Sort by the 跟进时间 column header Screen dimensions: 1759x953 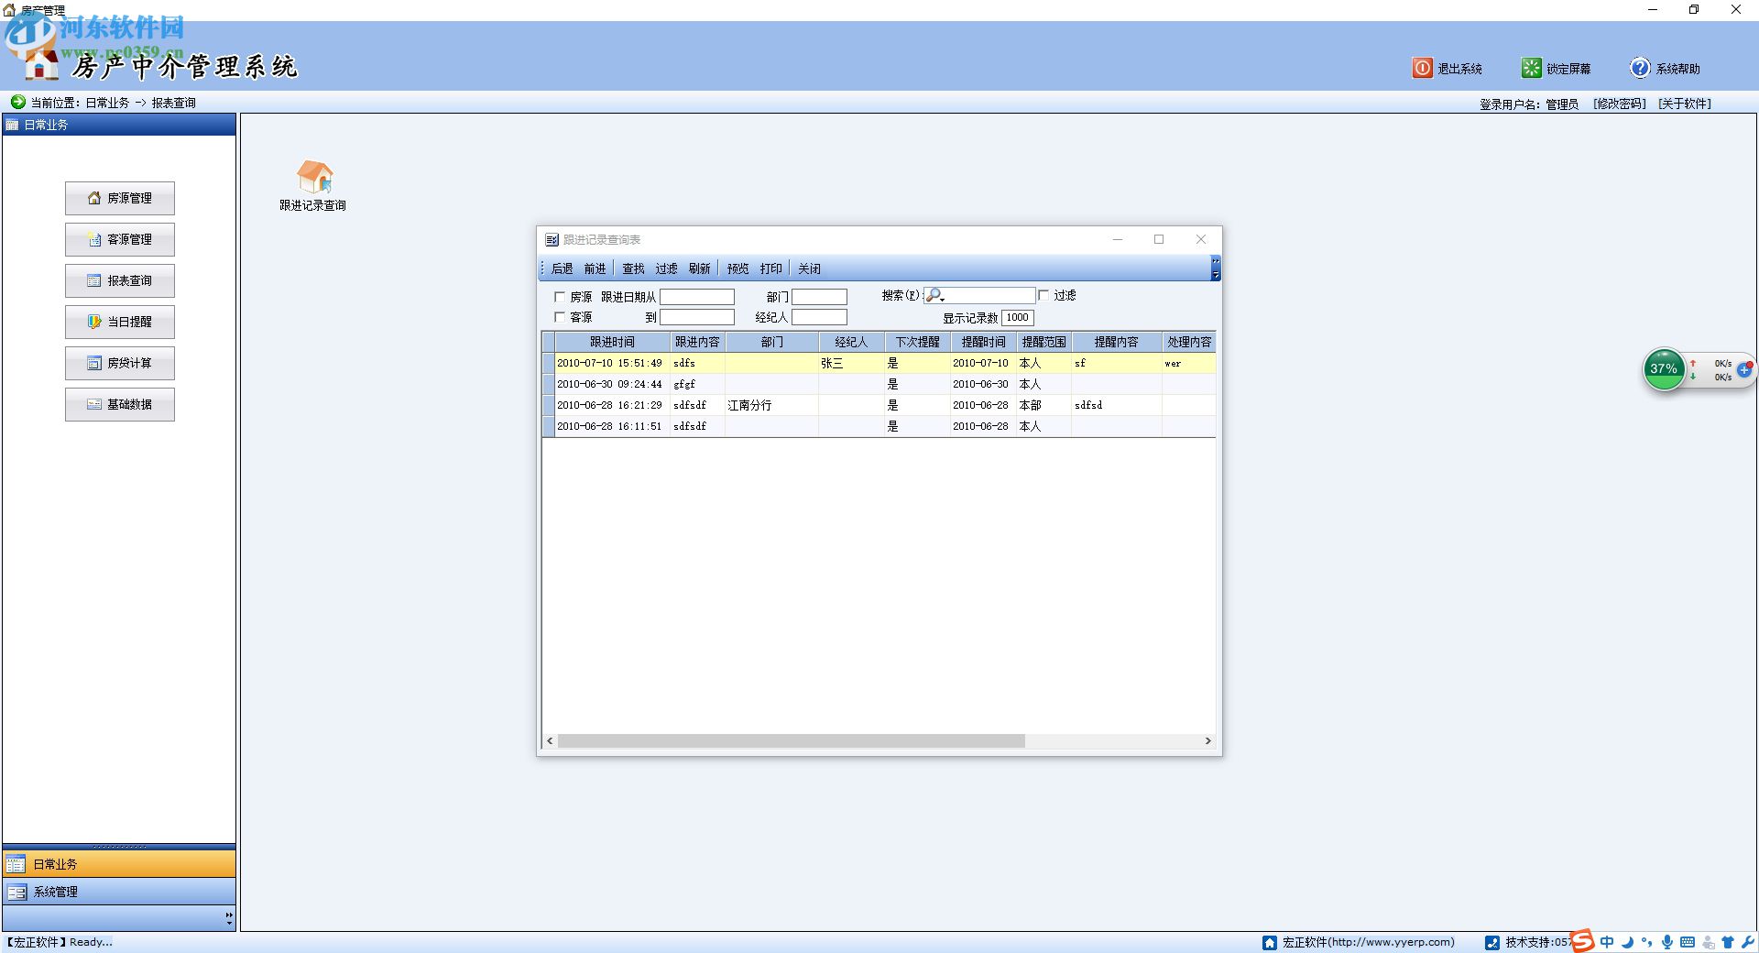pos(612,342)
